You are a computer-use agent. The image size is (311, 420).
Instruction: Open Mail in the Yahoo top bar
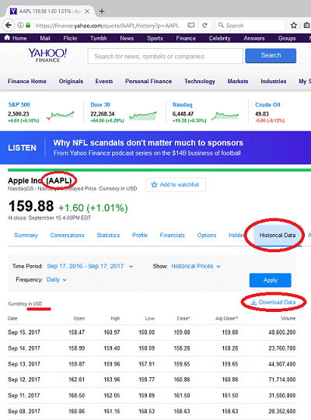coord(45,38)
